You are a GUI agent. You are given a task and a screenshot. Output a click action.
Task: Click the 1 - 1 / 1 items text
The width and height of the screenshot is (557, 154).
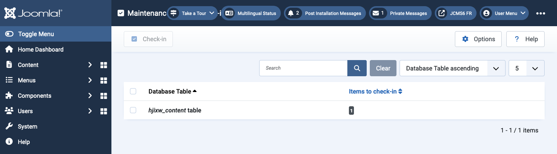coord(519,130)
